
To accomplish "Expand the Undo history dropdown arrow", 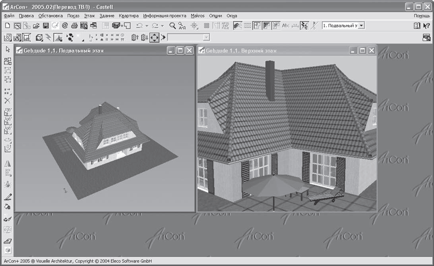I will coord(148,25).
